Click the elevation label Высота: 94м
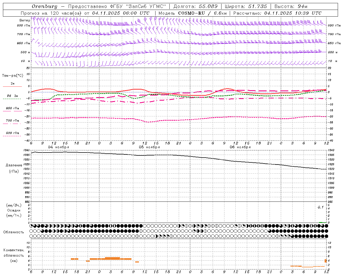Viewport: 342px width, 274px height. [x=291, y=6]
